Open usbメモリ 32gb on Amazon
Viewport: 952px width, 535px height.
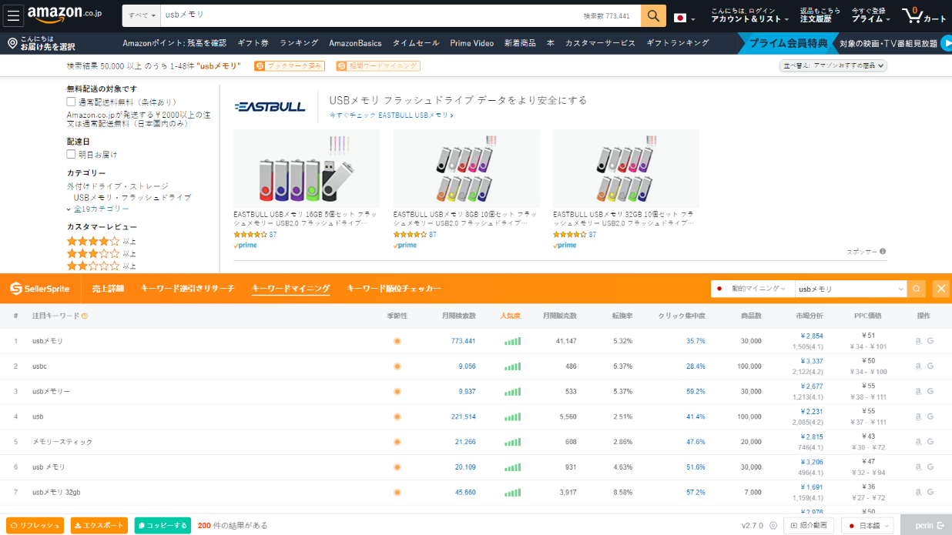click(x=917, y=493)
